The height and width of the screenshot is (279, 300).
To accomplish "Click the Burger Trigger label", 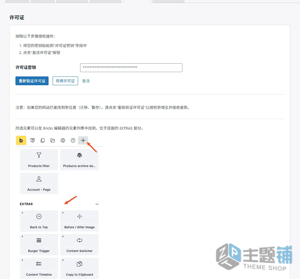I will click(39, 251).
